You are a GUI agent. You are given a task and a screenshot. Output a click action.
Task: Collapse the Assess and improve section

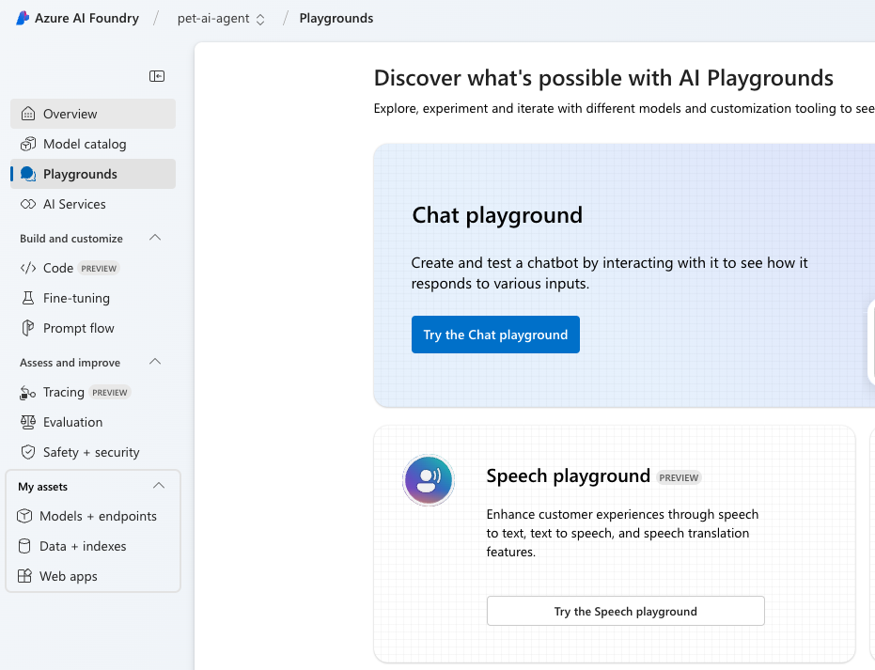tap(156, 362)
